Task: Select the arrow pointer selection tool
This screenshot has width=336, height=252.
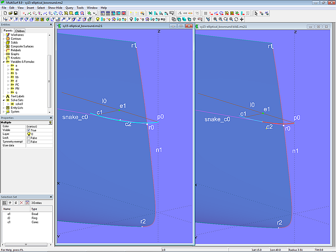Action: coord(256,13)
